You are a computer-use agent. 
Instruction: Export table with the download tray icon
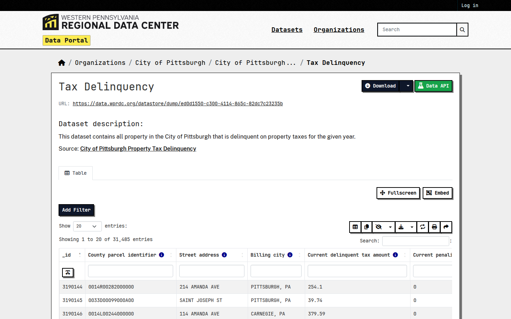pyautogui.click(x=401, y=227)
